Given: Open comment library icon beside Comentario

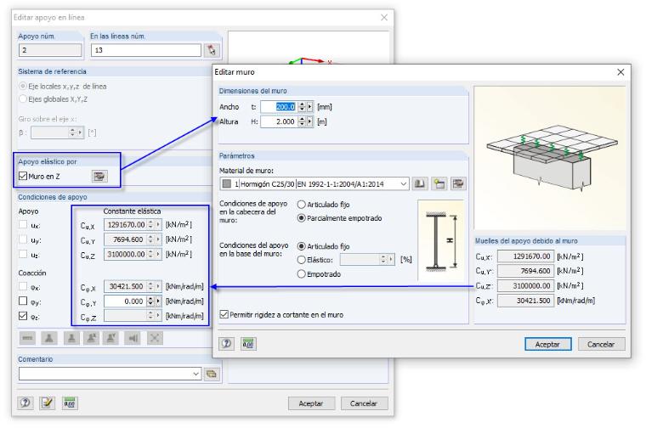Looking at the screenshot, I should (212, 374).
